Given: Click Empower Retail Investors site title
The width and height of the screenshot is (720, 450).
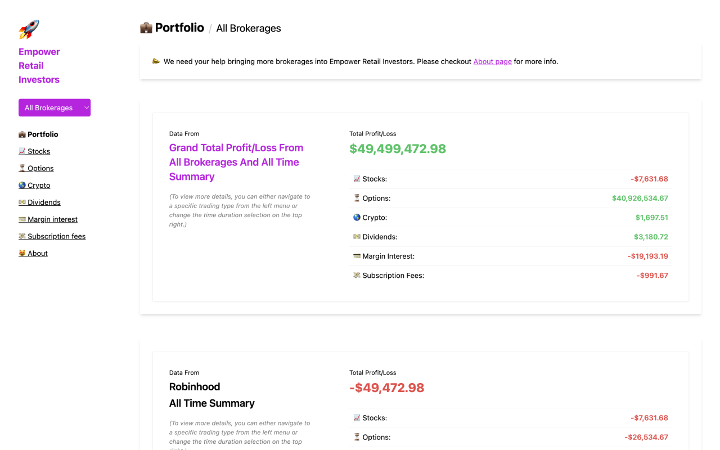Looking at the screenshot, I should [39, 65].
